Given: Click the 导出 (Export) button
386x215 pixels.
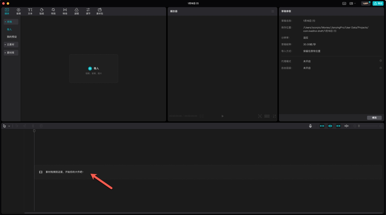Looking at the screenshot, I should point(378,3).
